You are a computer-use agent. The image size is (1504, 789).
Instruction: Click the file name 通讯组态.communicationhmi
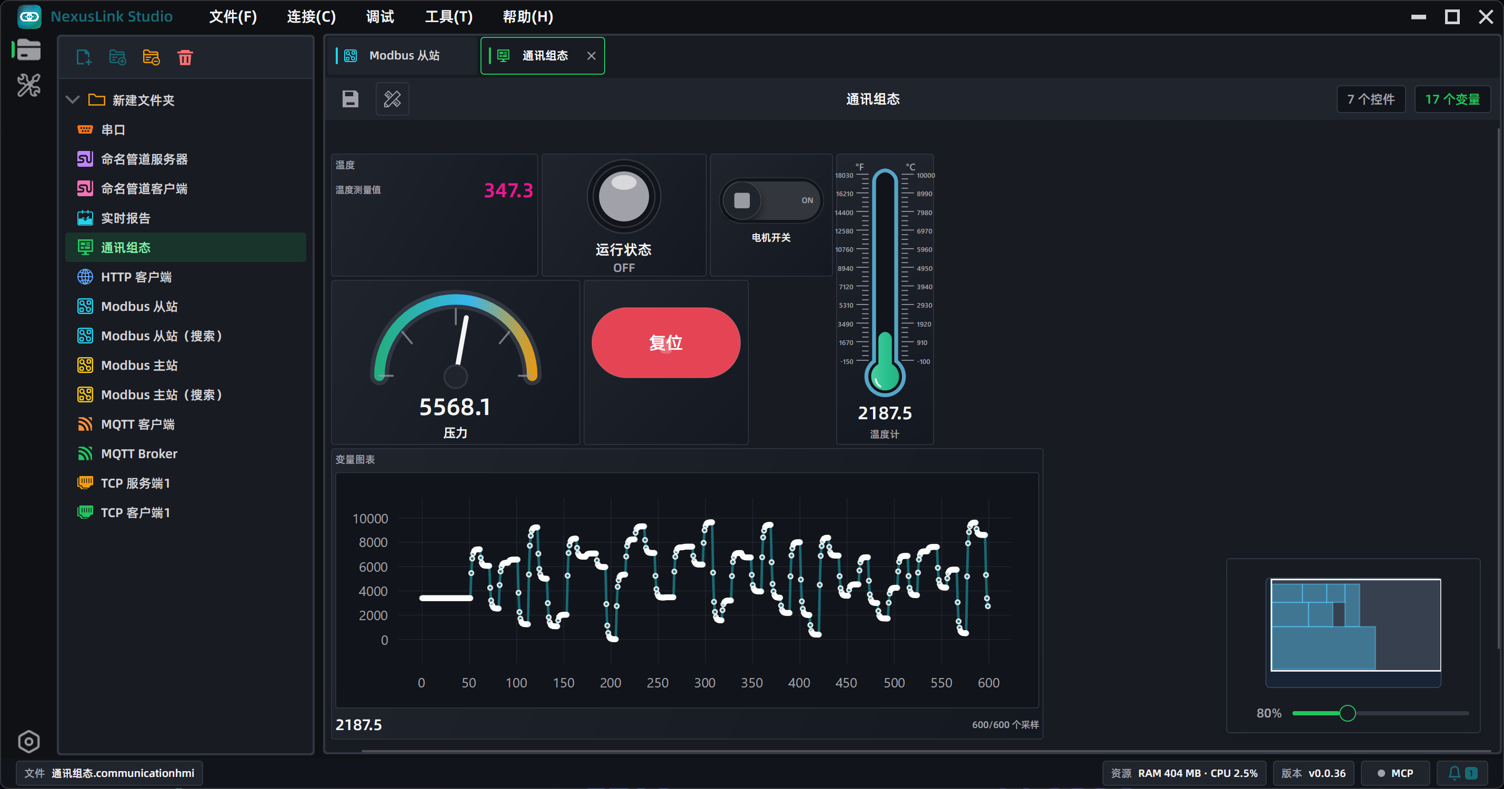coord(123,773)
